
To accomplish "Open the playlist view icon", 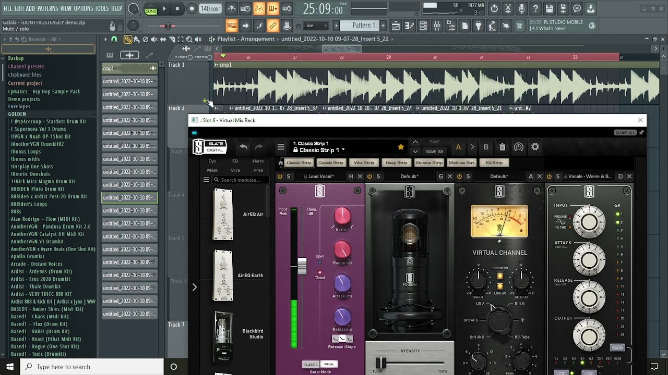I will click(396, 26).
